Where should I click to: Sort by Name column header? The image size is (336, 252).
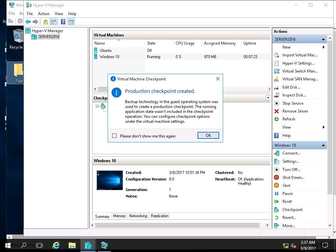pyautogui.click(x=119, y=43)
